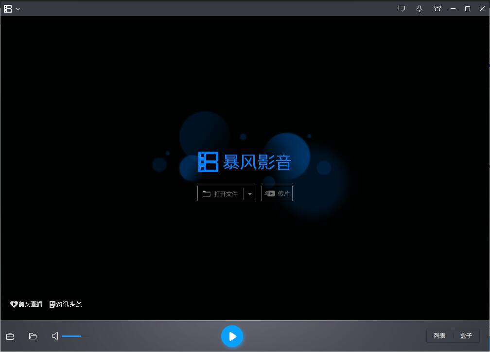The width and height of the screenshot is (490, 352).
Task: Show the 列表 playlist panel
Action: pyautogui.click(x=439, y=336)
